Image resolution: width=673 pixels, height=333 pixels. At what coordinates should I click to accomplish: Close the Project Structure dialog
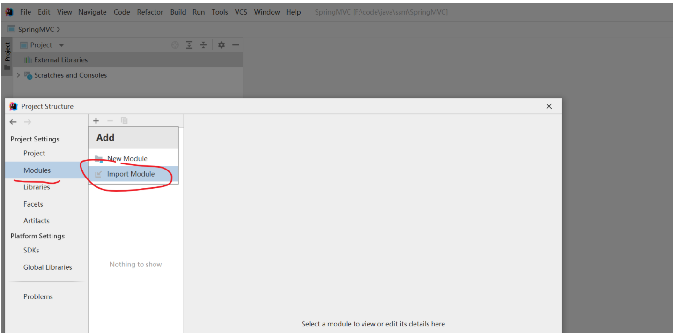click(x=549, y=106)
